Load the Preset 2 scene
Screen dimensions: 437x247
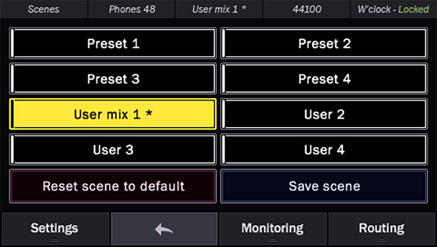point(324,44)
